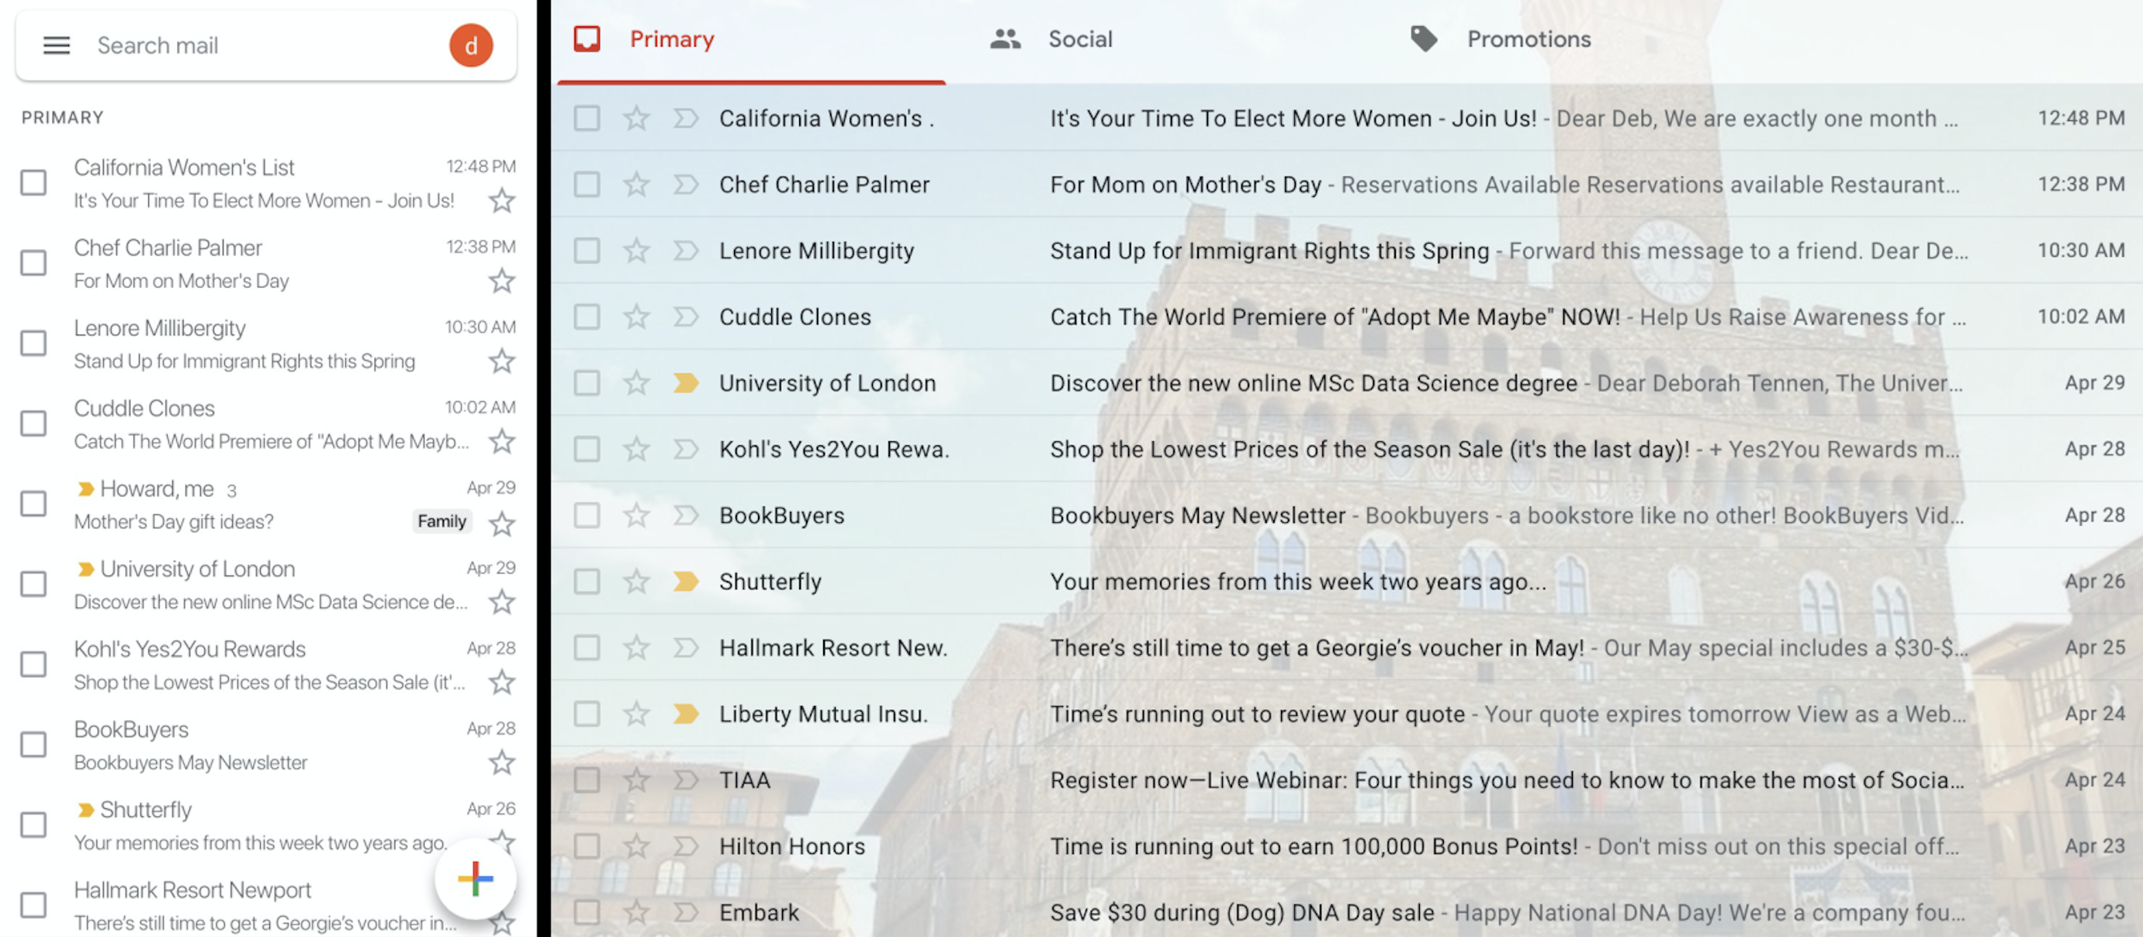Toggle importance marker on right Shutterfly row
This screenshot has height=937, width=2143.
tap(685, 581)
